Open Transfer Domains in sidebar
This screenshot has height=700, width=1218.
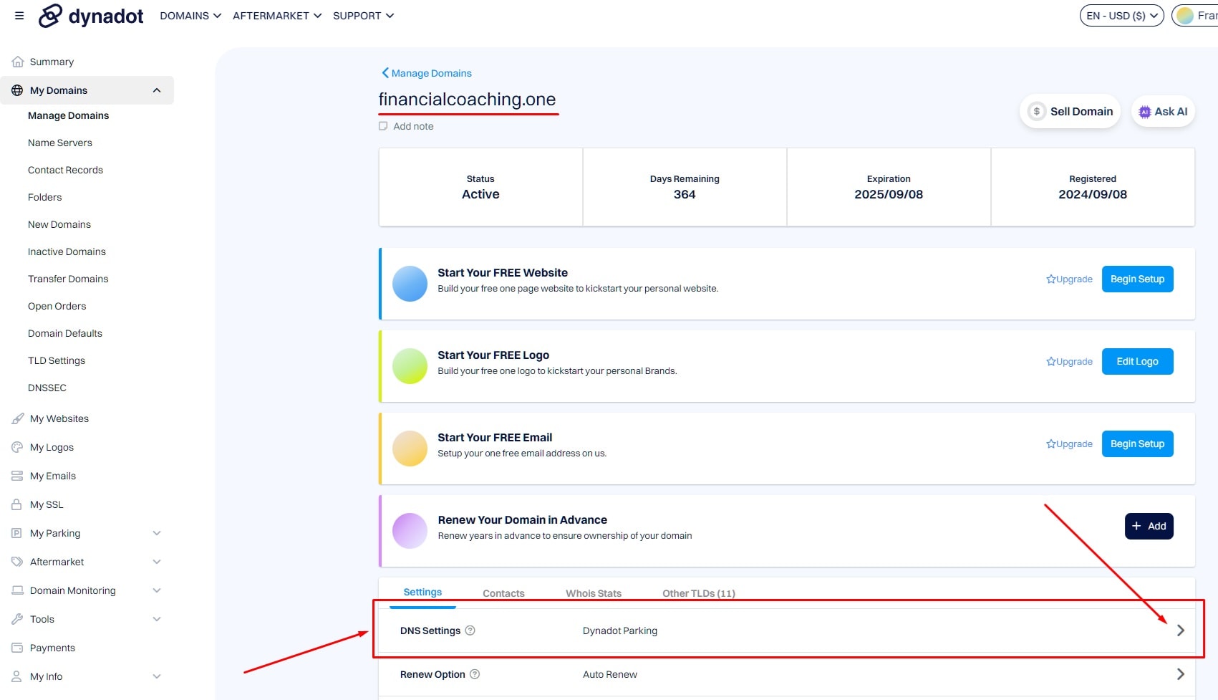68,279
